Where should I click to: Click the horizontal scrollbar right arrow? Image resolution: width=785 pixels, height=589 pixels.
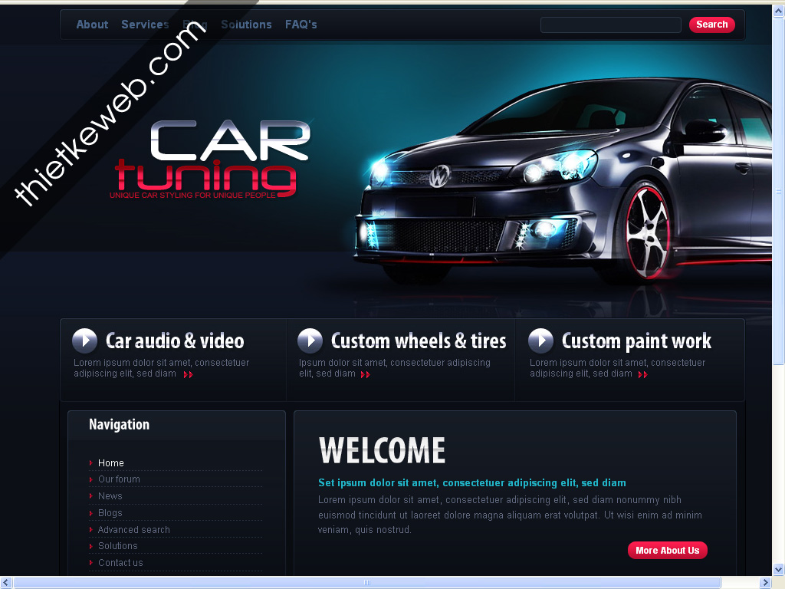pyautogui.click(x=765, y=583)
